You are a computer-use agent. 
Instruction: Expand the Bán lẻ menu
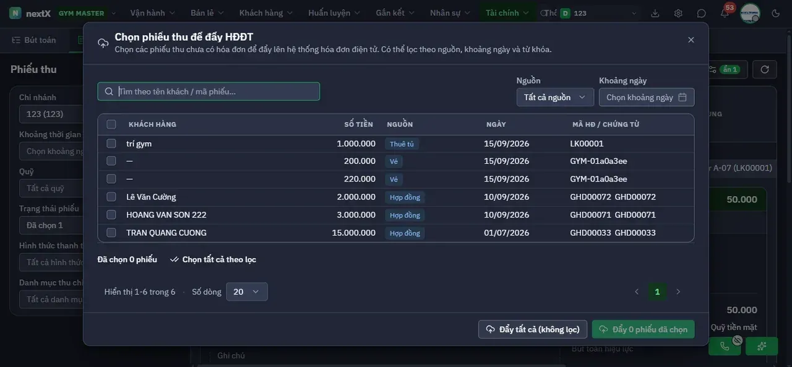pyautogui.click(x=207, y=13)
